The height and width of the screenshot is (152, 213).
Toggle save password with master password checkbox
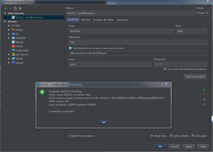(165, 69)
